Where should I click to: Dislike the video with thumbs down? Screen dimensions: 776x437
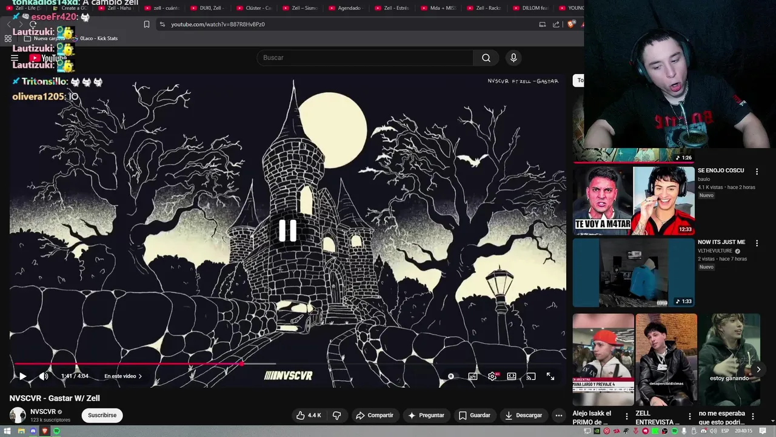pyautogui.click(x=336, y=415)
